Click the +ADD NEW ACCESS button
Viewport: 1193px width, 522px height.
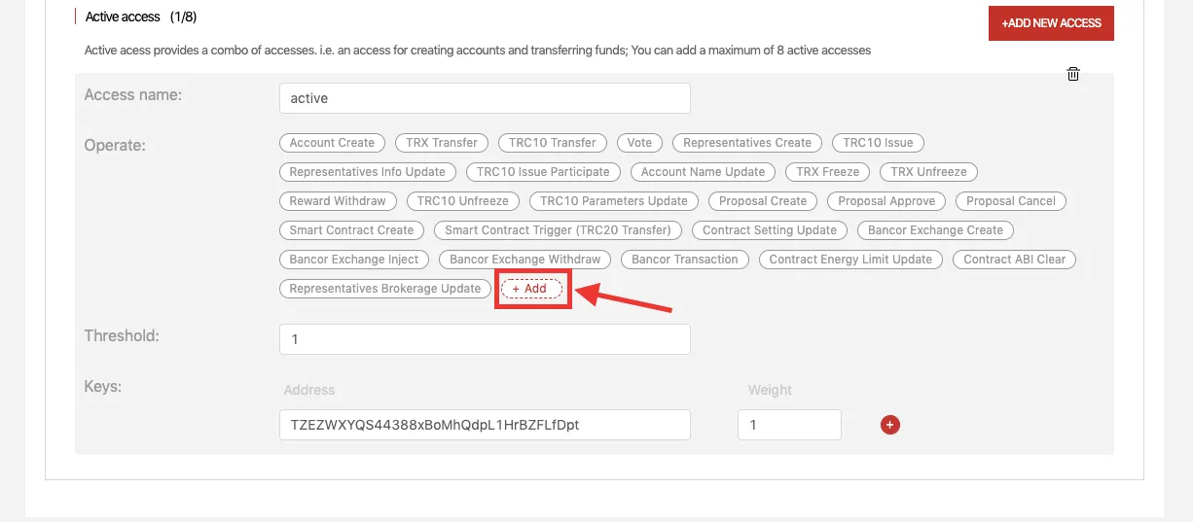[x=1051, y=23]
